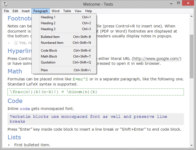
Task: Collapse the footnote triangle marker
Action: 9,43
